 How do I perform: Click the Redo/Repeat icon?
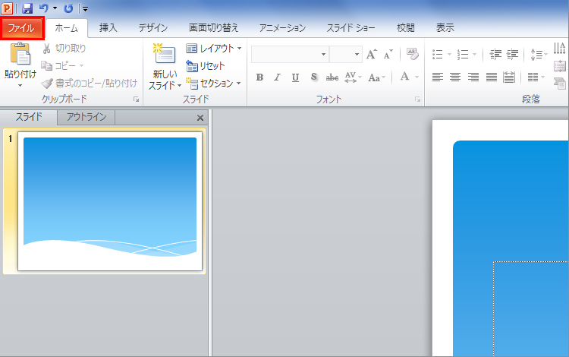pyautogui.click(x=68, y=8)
